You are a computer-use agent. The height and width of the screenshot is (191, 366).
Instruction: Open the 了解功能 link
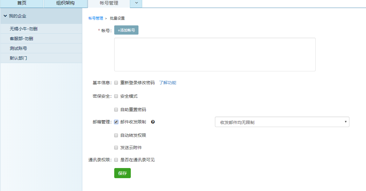[168, 83]
